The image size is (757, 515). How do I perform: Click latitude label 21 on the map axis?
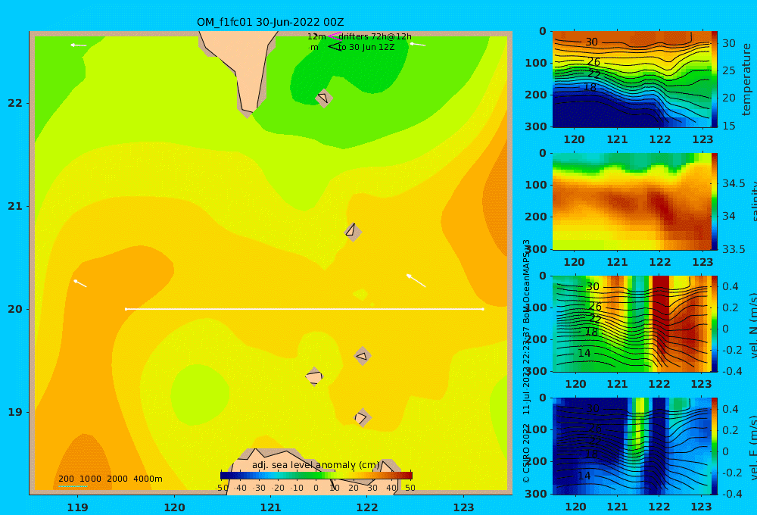click(x=15, y=206)
